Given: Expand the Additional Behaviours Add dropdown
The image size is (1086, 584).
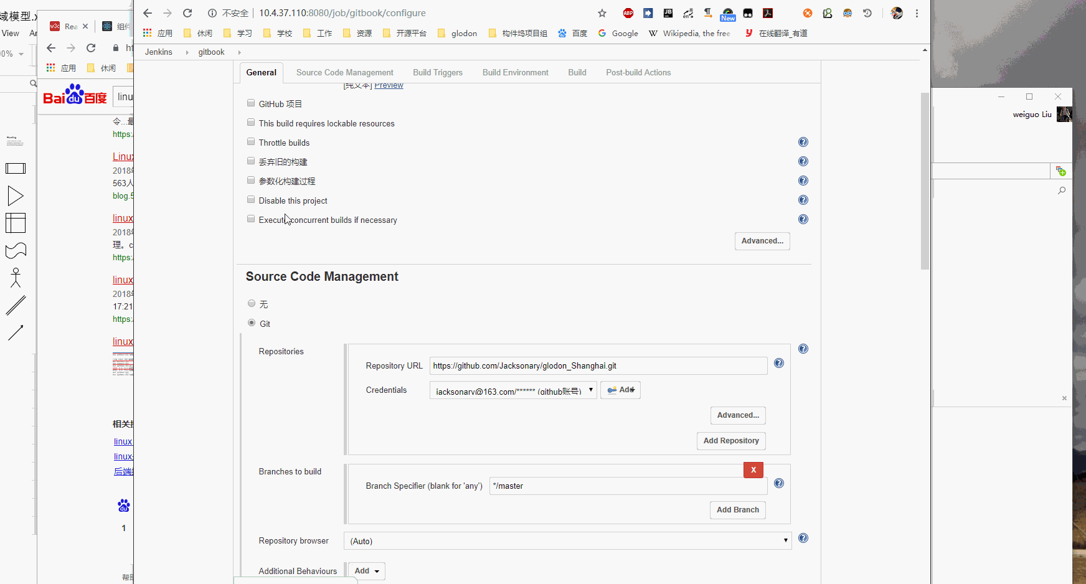Looking at the screenshot, I should point(367,571).
